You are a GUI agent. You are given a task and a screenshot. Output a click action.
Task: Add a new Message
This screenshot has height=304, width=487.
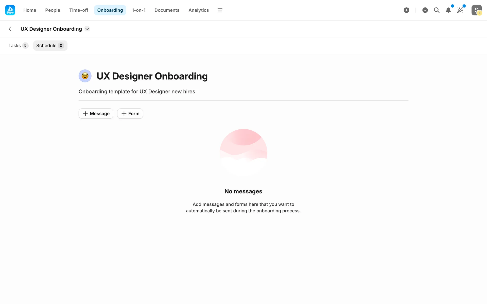click(96, 113)
